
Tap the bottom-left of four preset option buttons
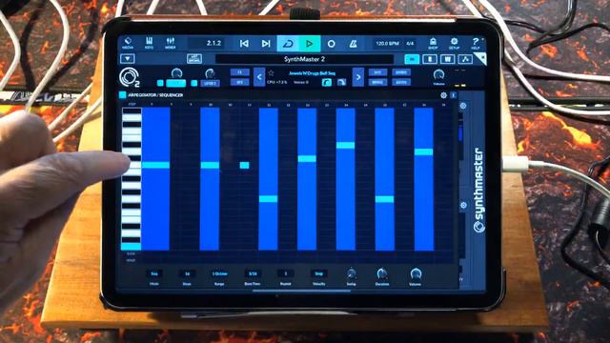coord(377,82)
